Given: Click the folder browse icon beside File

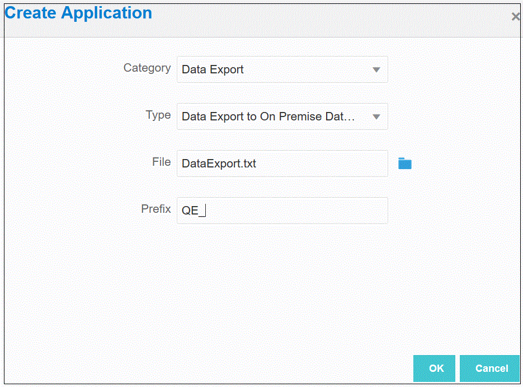Looking at the screenshot, I should click(x=404, y=164).
